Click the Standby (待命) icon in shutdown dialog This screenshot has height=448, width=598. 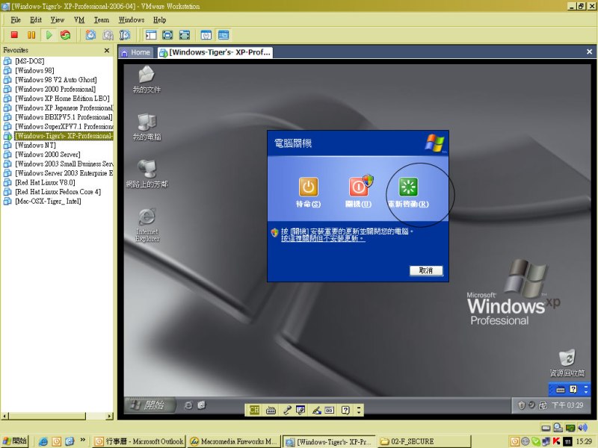click(308, 187)
